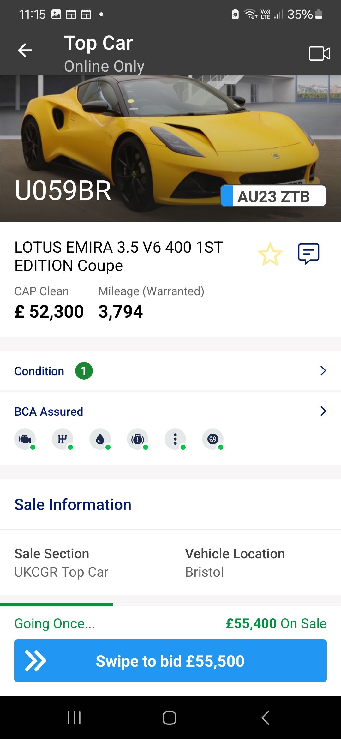The image size is (341, 739).
Task: View the gearbox status icon
Action: tap(63, 439)
